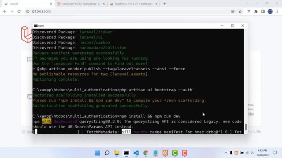Click 'nunomaduro/collision' package name

(103, 48)
